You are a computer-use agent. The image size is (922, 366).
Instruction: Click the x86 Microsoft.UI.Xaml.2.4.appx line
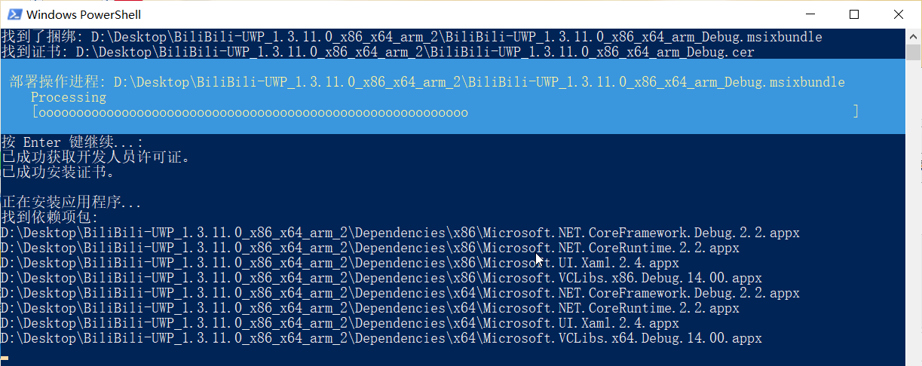pos(340,263)
